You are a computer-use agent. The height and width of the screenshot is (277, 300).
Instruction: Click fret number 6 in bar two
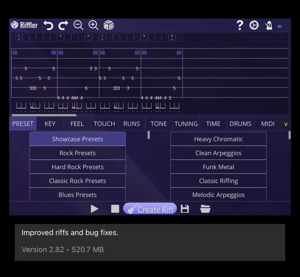[x=86, y=88]
